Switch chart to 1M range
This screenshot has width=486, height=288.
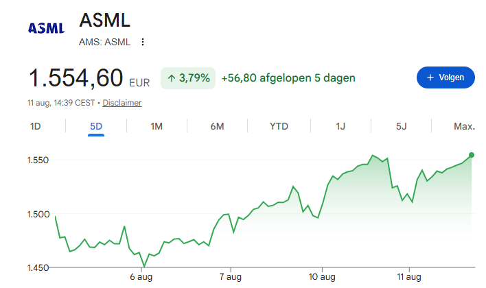click(x=157, y=126)
